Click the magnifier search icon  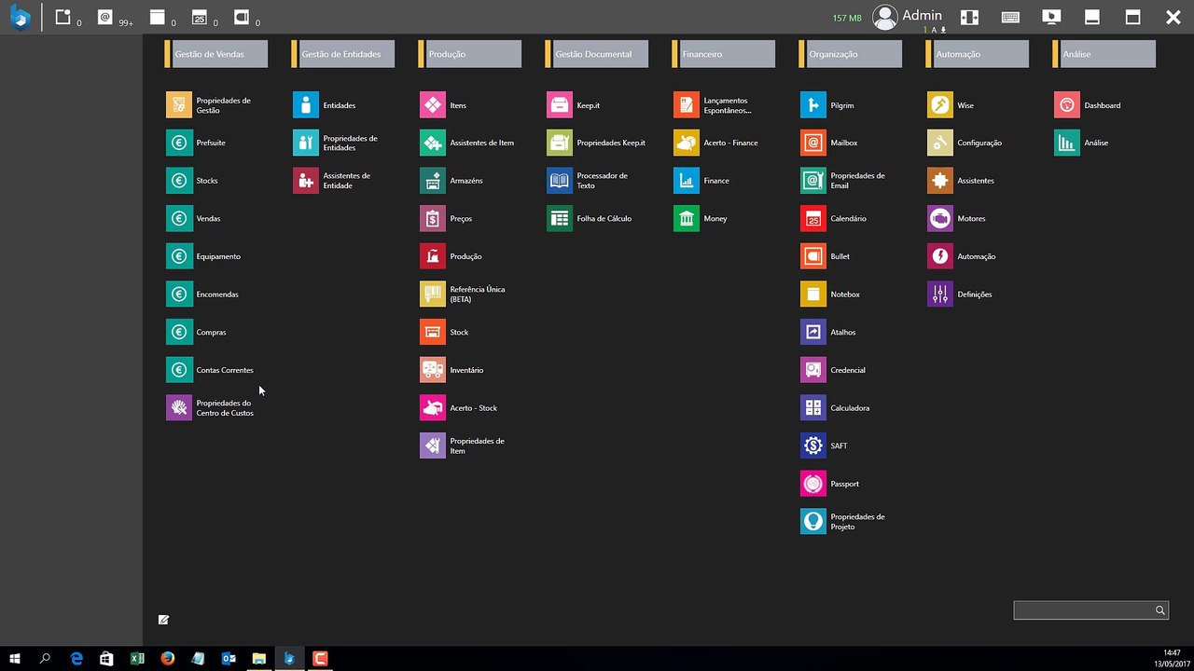point(1160,610)
